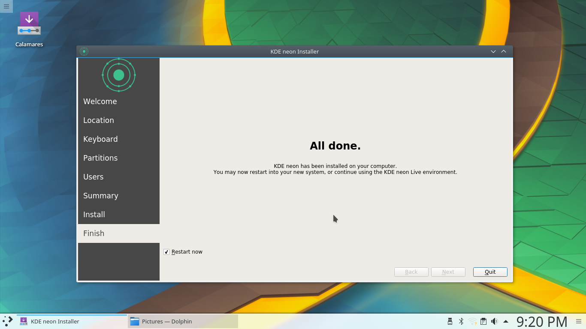Select the Keyboard step in the sidebar
Screen dimensions: 586x329
119,139
